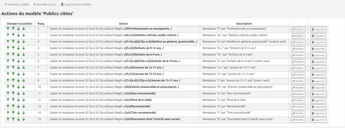The width and height of the screenshot is (345, 128).
Task: Select the action text with regex /J\+{2}/
Action: (x=106, y=67)
